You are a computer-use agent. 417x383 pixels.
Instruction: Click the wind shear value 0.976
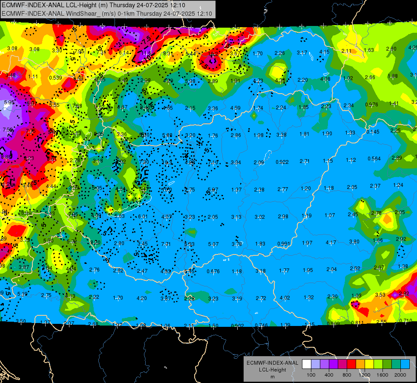tap(371, 104)
